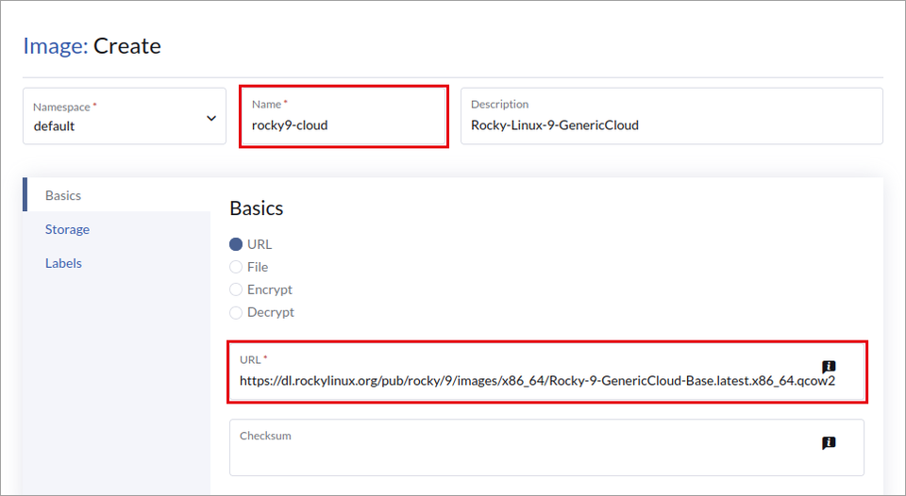
Task: Open the Namespace dropdown
Action: [x=125, y=116]
